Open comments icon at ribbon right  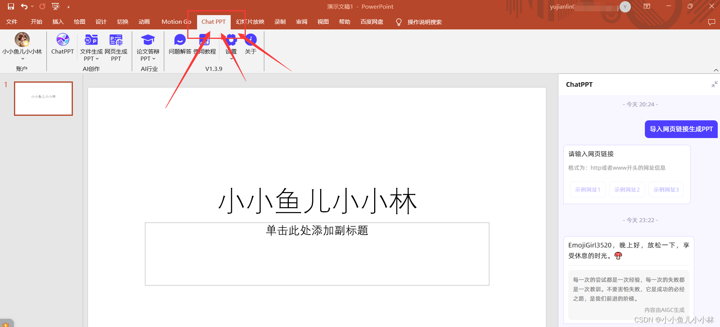click(x=712, y=22)
